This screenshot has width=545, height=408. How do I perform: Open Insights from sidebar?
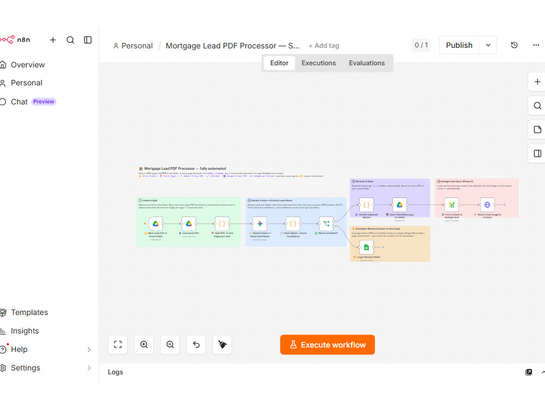click(20, 331)
